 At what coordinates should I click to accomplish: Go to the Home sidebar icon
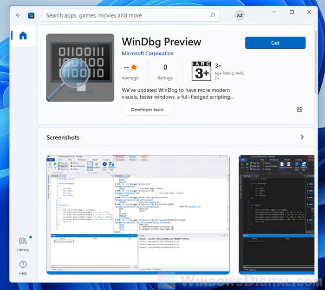(23, 36)
